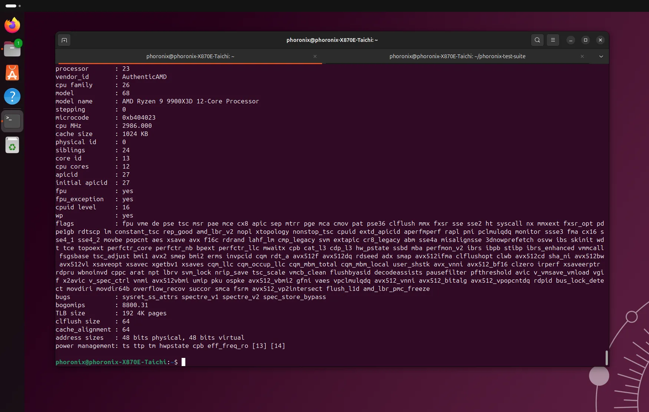This screenshot has width=649, height=412.
Task: Open the terminal hamburger menu
Action: (x=553, y=40)
